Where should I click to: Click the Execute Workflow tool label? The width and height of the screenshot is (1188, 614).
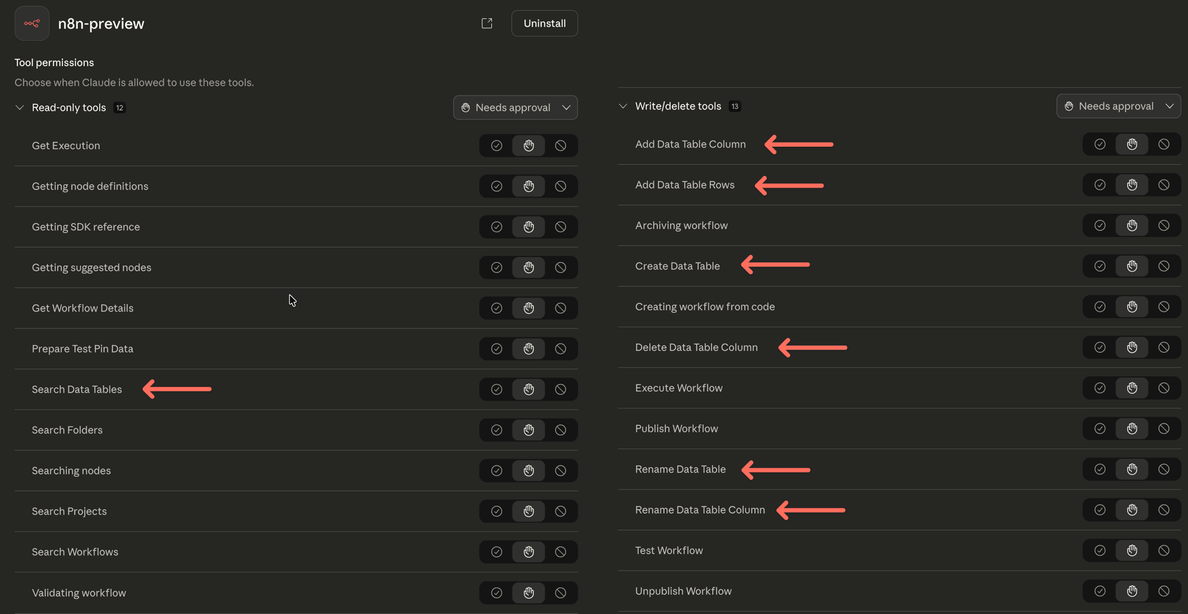tap(679, 388)
